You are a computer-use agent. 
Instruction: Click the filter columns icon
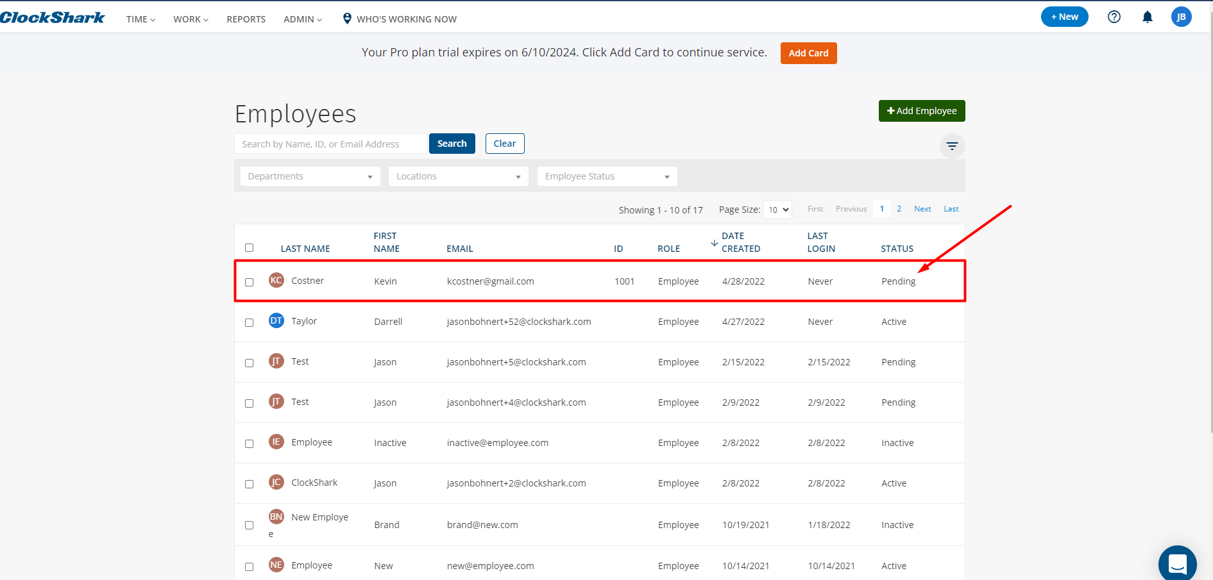[952, 146]
